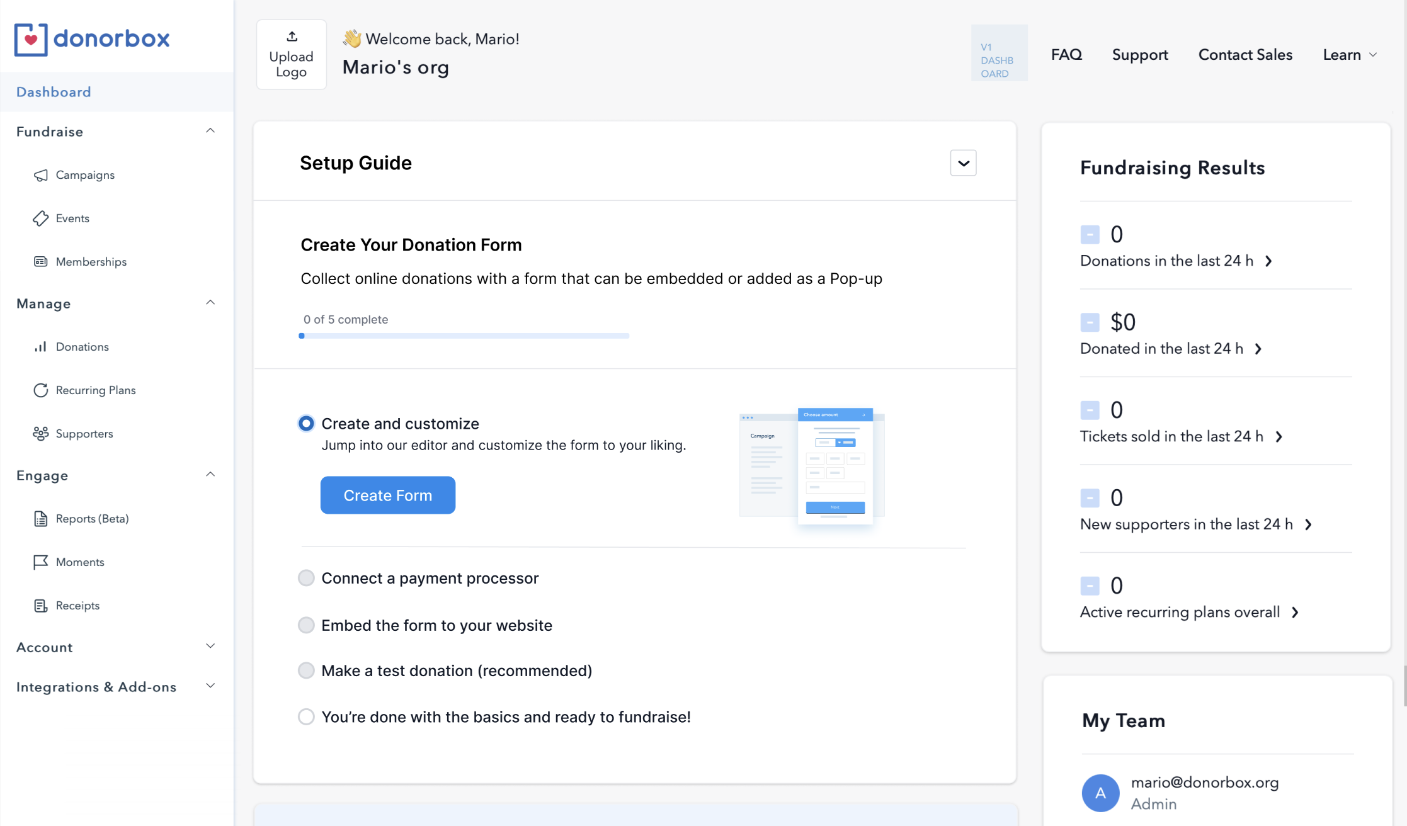
Task: Click the setup progress bar
Action: click(x=464, y=336)
